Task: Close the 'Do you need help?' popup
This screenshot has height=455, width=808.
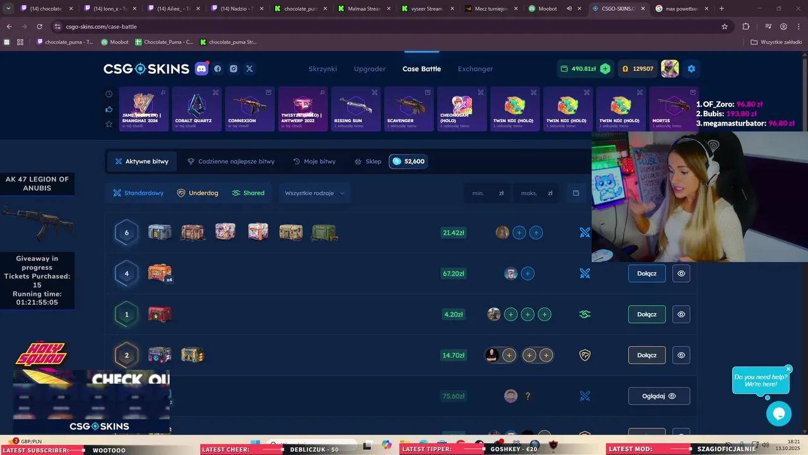Action: [788, 369]
